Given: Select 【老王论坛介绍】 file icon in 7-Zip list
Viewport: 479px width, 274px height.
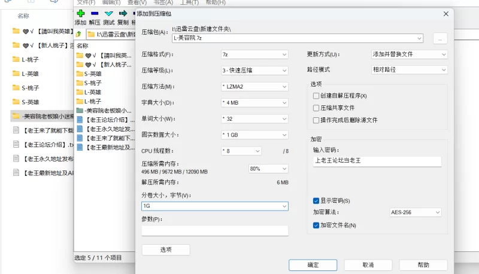Looking at the screenshot, I should [x=80, y=120].
